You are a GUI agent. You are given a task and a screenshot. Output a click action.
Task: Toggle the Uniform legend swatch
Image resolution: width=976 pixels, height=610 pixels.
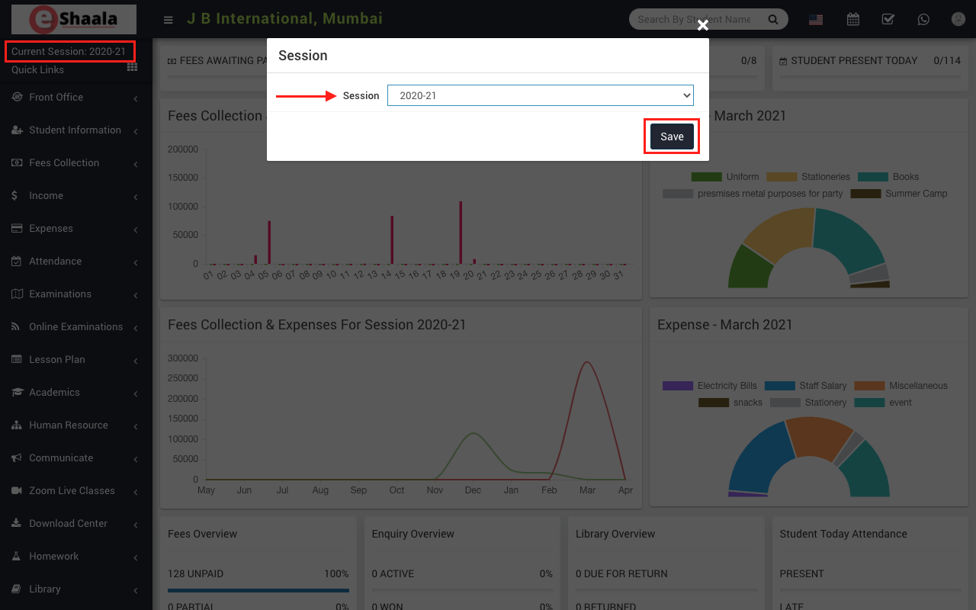click(706, 177)
